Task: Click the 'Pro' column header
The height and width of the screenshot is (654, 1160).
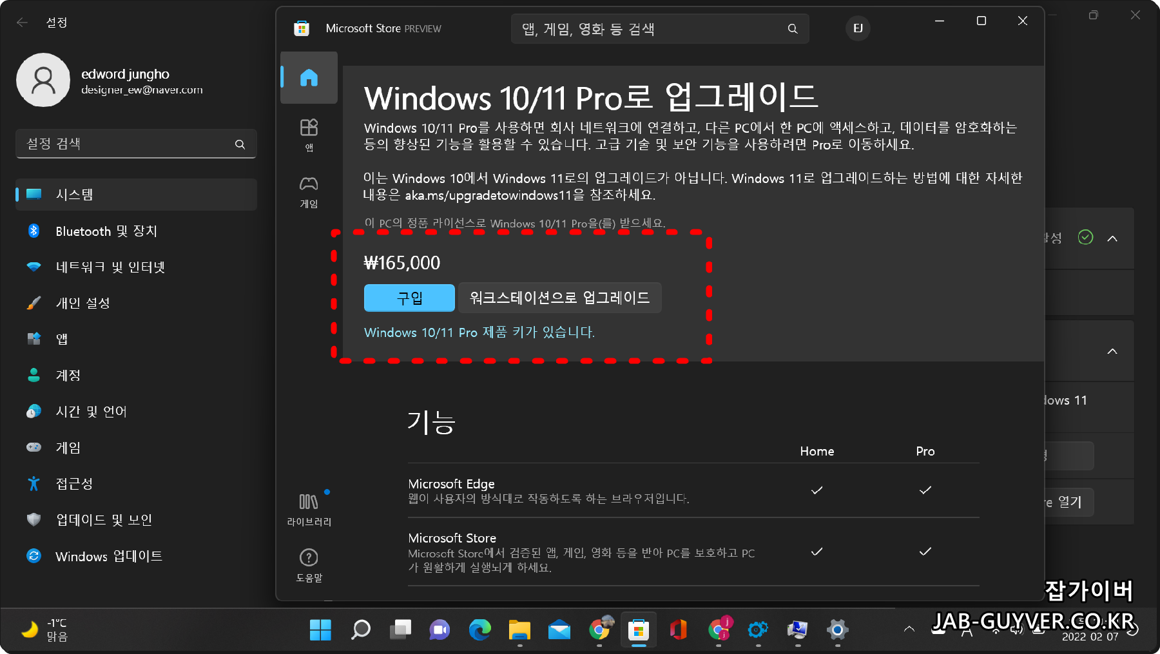Action: click(925, 451)
